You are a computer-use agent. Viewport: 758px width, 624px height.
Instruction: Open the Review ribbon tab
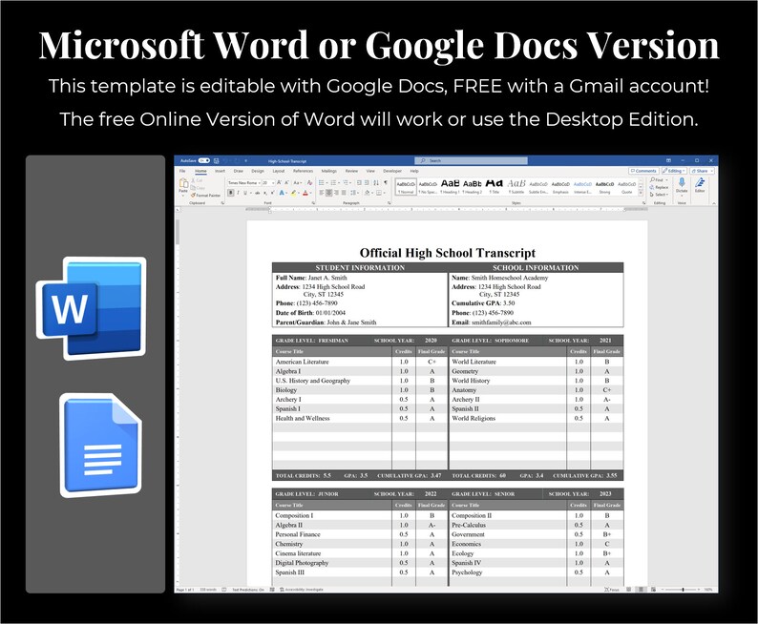pos(351,171)
